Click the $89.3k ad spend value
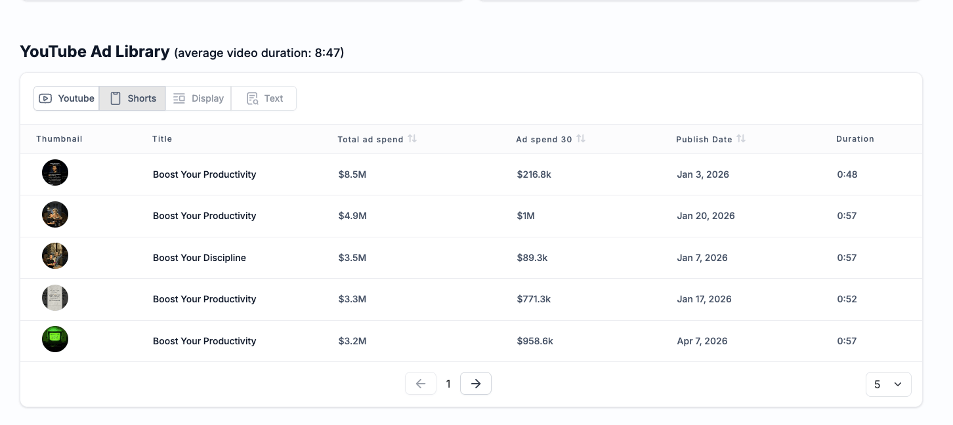 pos(532,258)
